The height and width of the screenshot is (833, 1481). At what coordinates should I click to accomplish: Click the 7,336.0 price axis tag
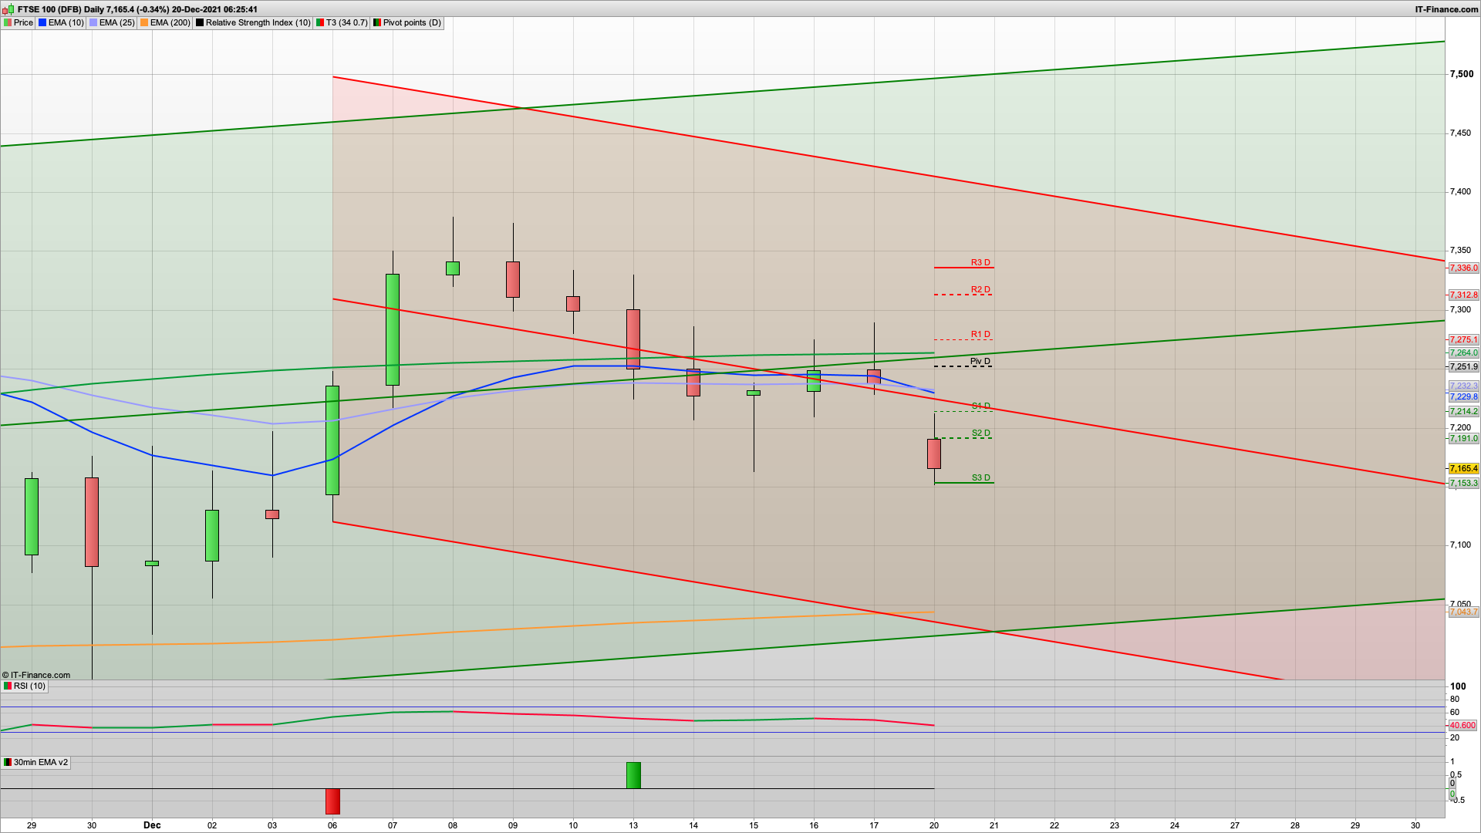point(1463,268)
